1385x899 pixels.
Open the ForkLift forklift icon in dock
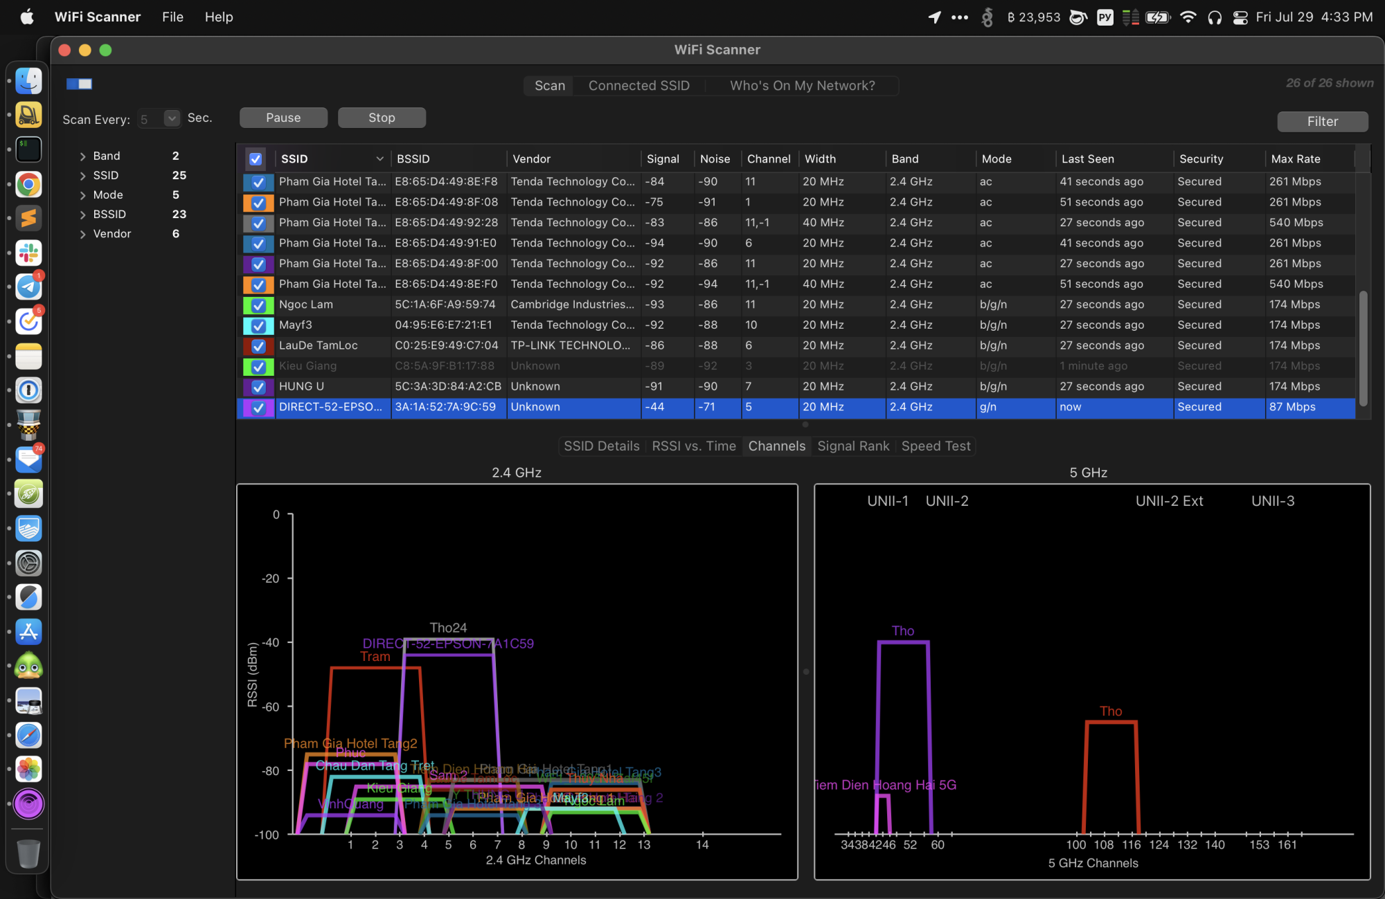coord(28,115)
